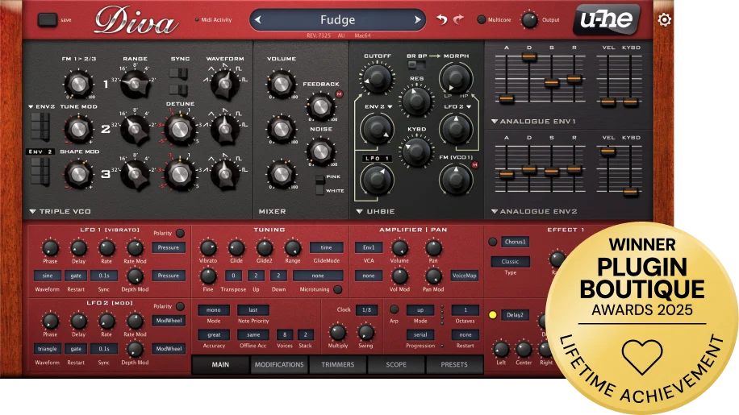Toggle the Arp on/off button
This screenshot has width=739, height=415.
pos(394,309)
